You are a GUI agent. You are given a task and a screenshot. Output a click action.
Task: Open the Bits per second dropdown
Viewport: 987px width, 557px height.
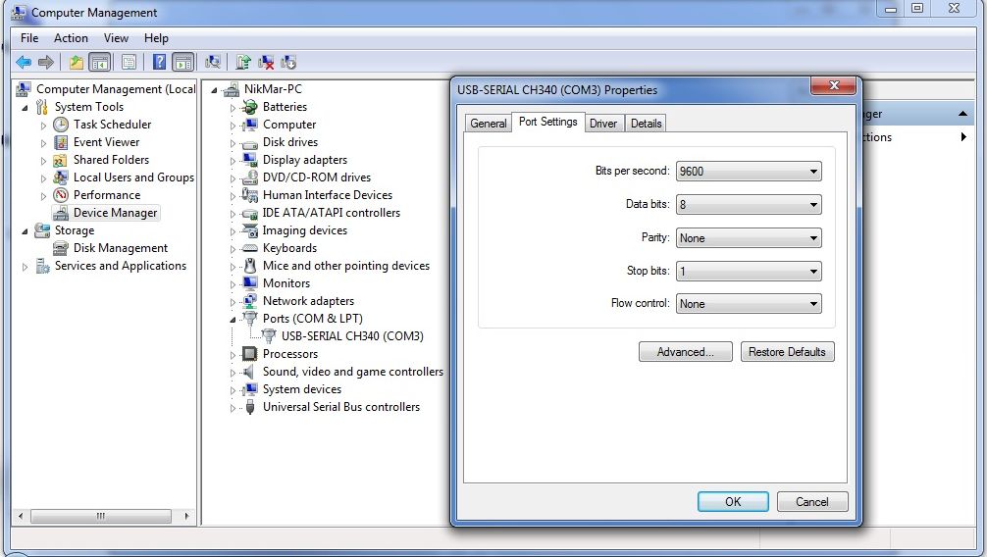point(749,172)
